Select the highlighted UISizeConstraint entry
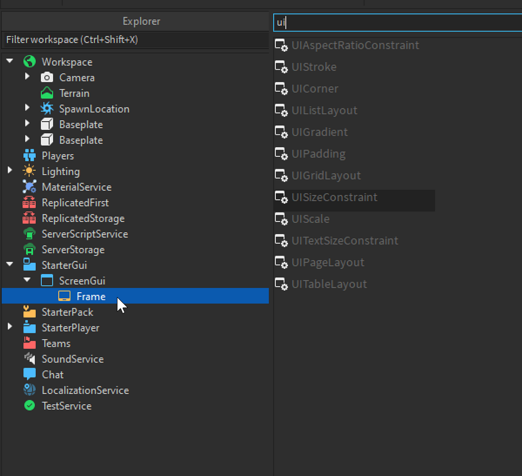 pos(354,201)
